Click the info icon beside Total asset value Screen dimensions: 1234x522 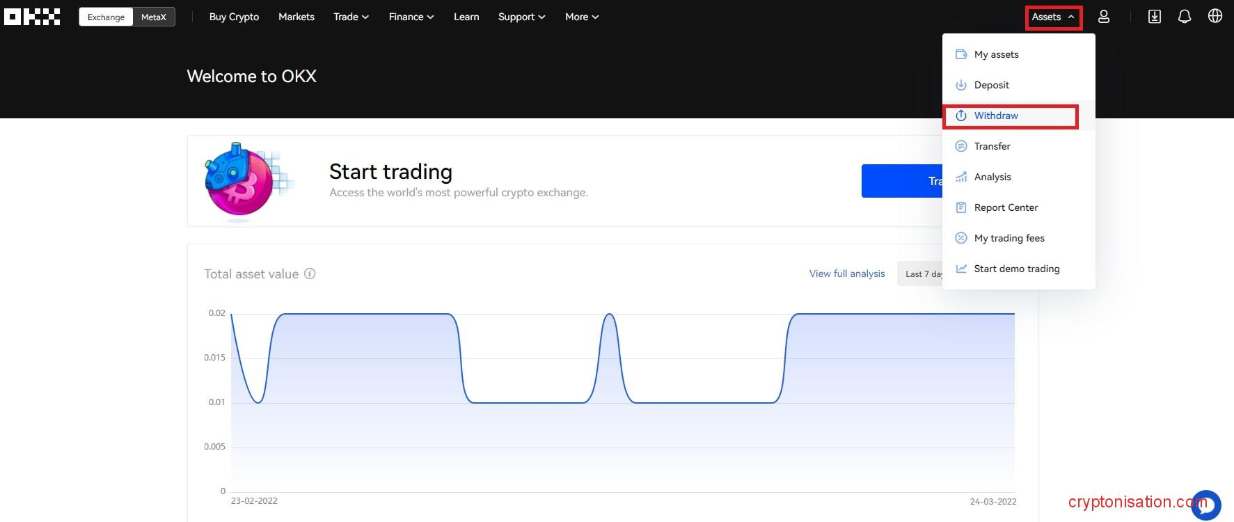point(310,274)
